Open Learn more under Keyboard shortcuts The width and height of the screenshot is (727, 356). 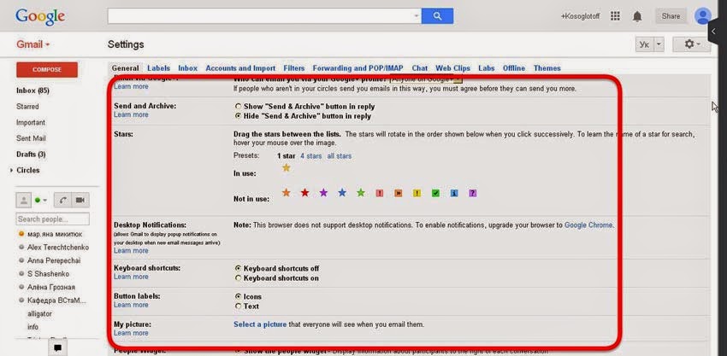[x=131, y=277]
